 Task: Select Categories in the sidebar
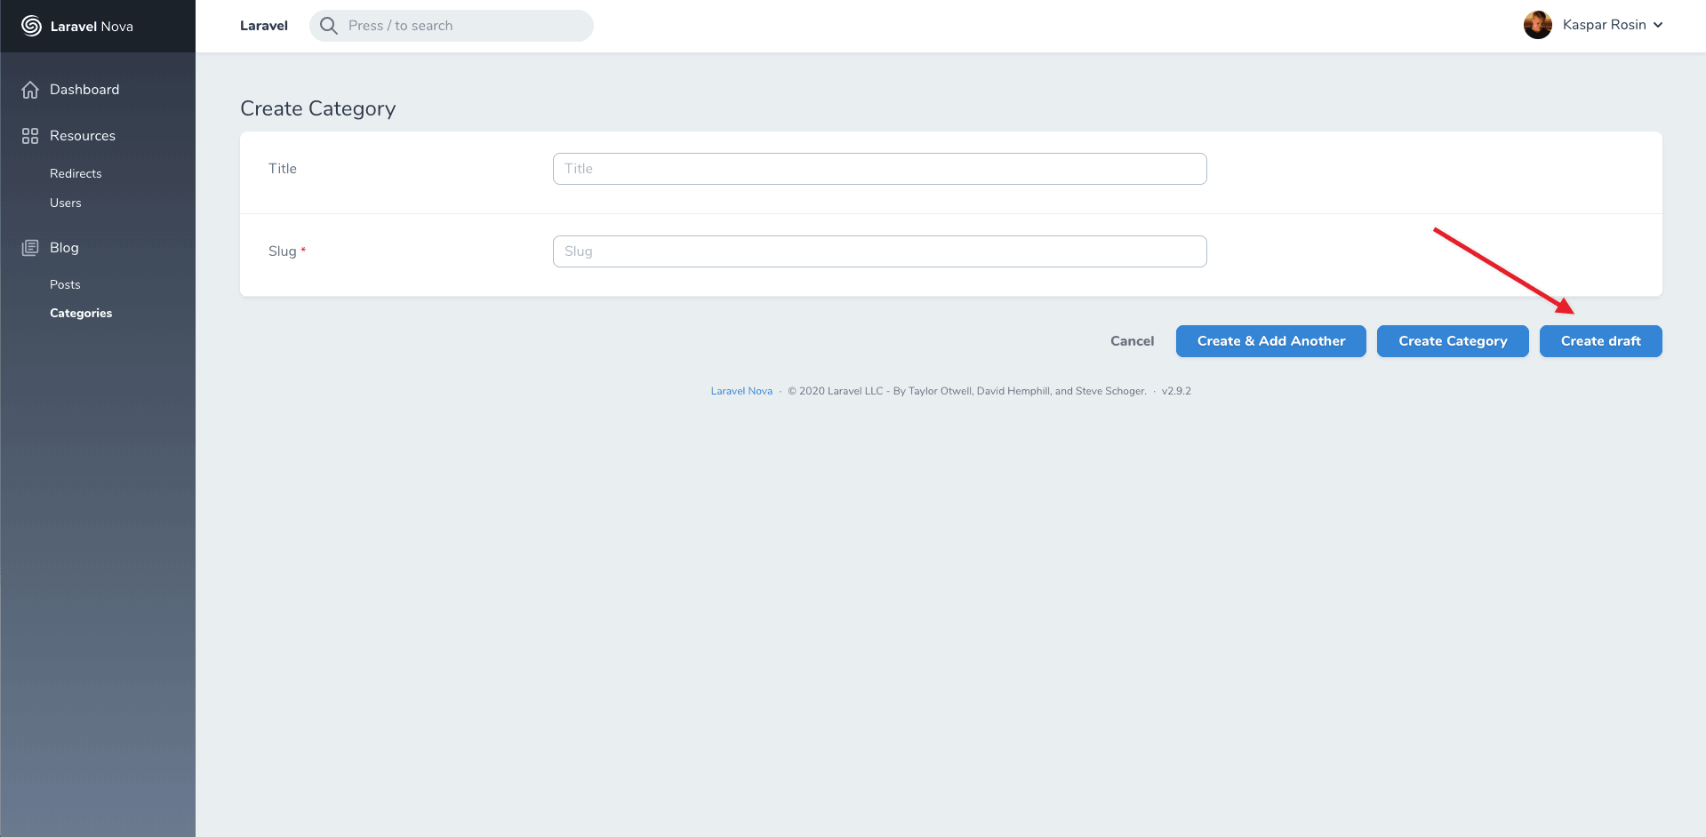[81, 313]
